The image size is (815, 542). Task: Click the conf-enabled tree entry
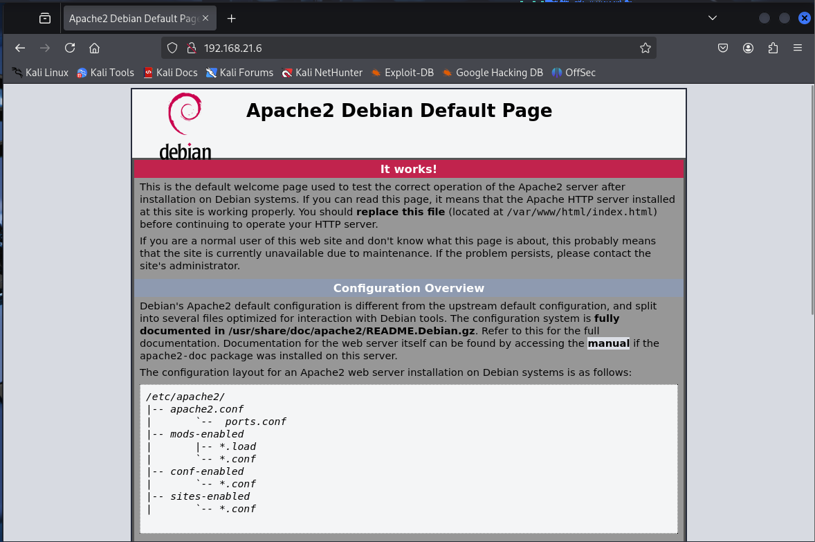(206, 472)
